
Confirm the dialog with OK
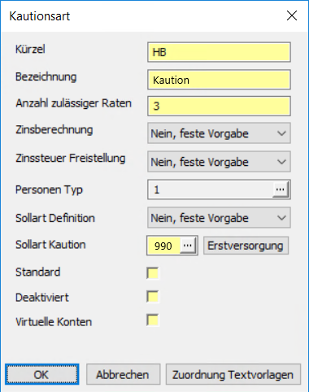(42, 375)
